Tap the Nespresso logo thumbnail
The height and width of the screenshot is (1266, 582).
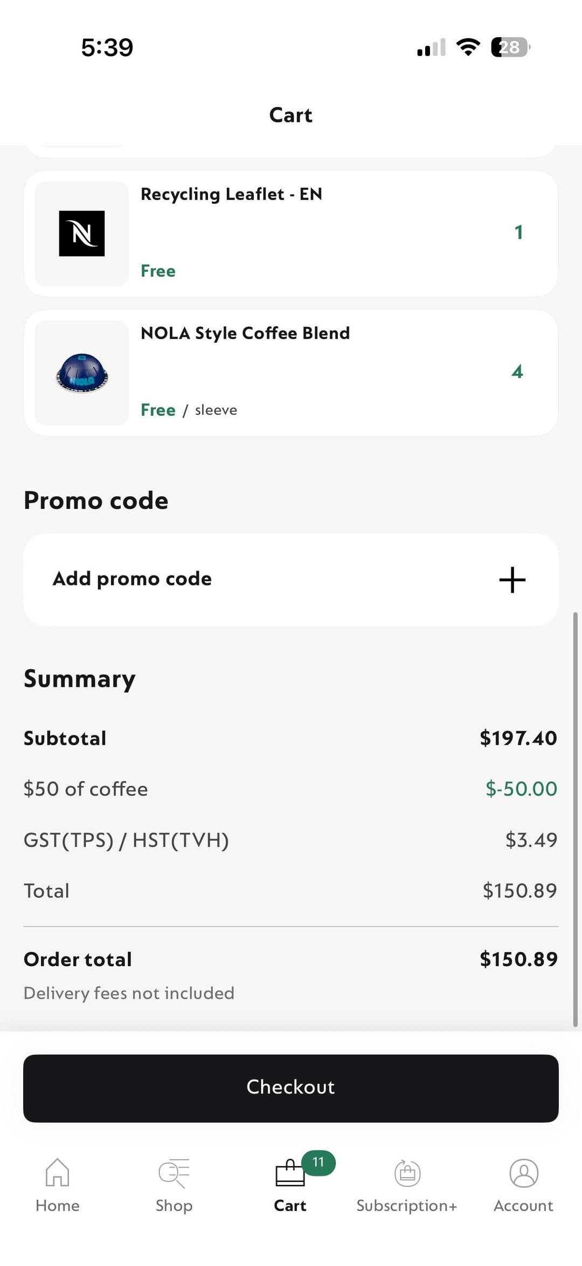click(82, 233)
